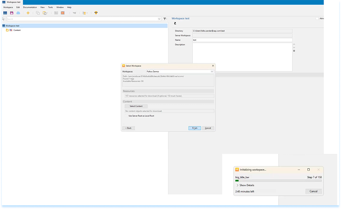The width and height of the screenshot is (341, 209).
Task: Open the Tools menu
Action: [50, 8]
